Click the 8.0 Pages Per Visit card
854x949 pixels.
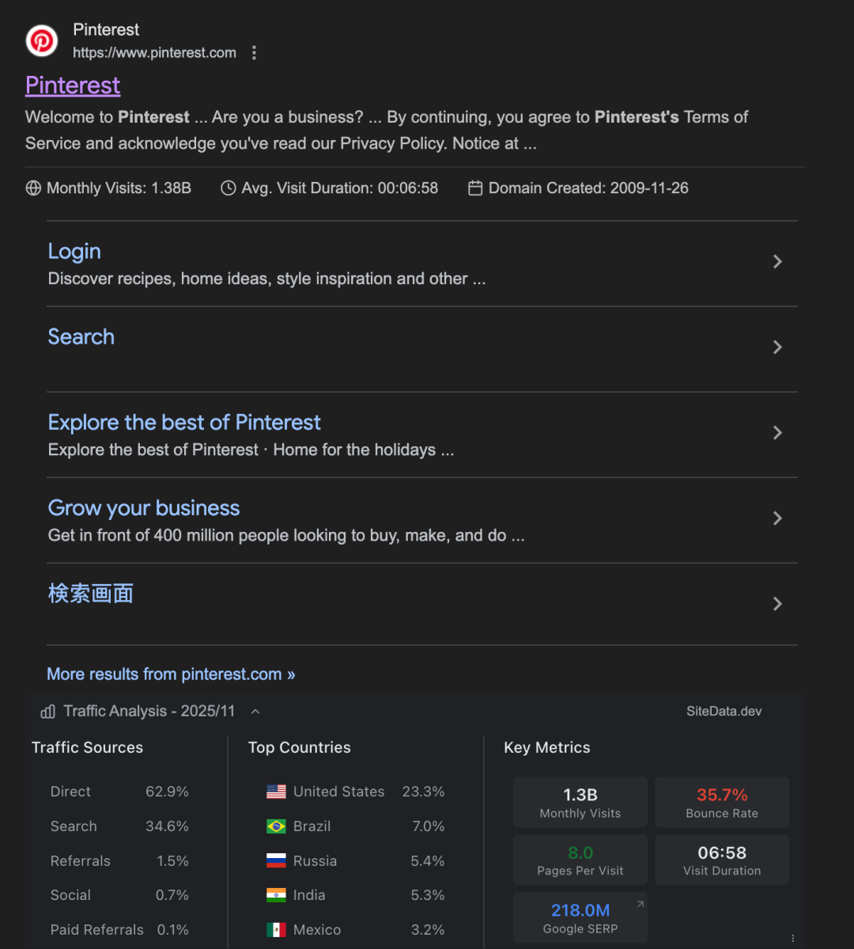[x=580, y=860]
